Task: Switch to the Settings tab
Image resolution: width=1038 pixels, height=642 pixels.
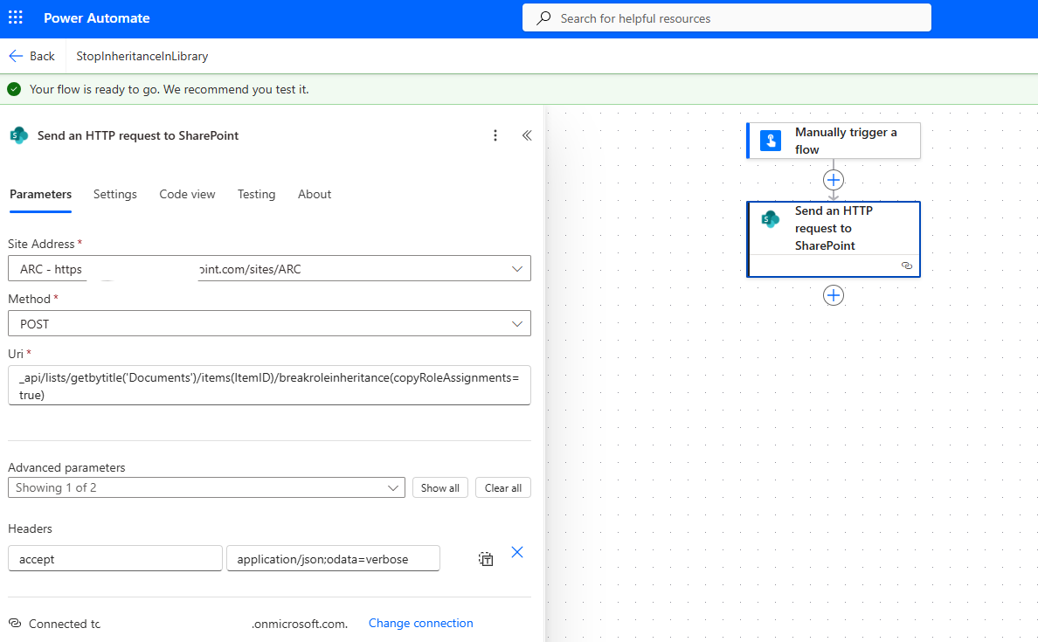Action: [x=115, y=194]
